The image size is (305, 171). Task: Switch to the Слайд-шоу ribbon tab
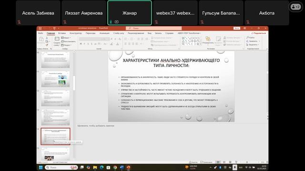[x=119, y=33]
